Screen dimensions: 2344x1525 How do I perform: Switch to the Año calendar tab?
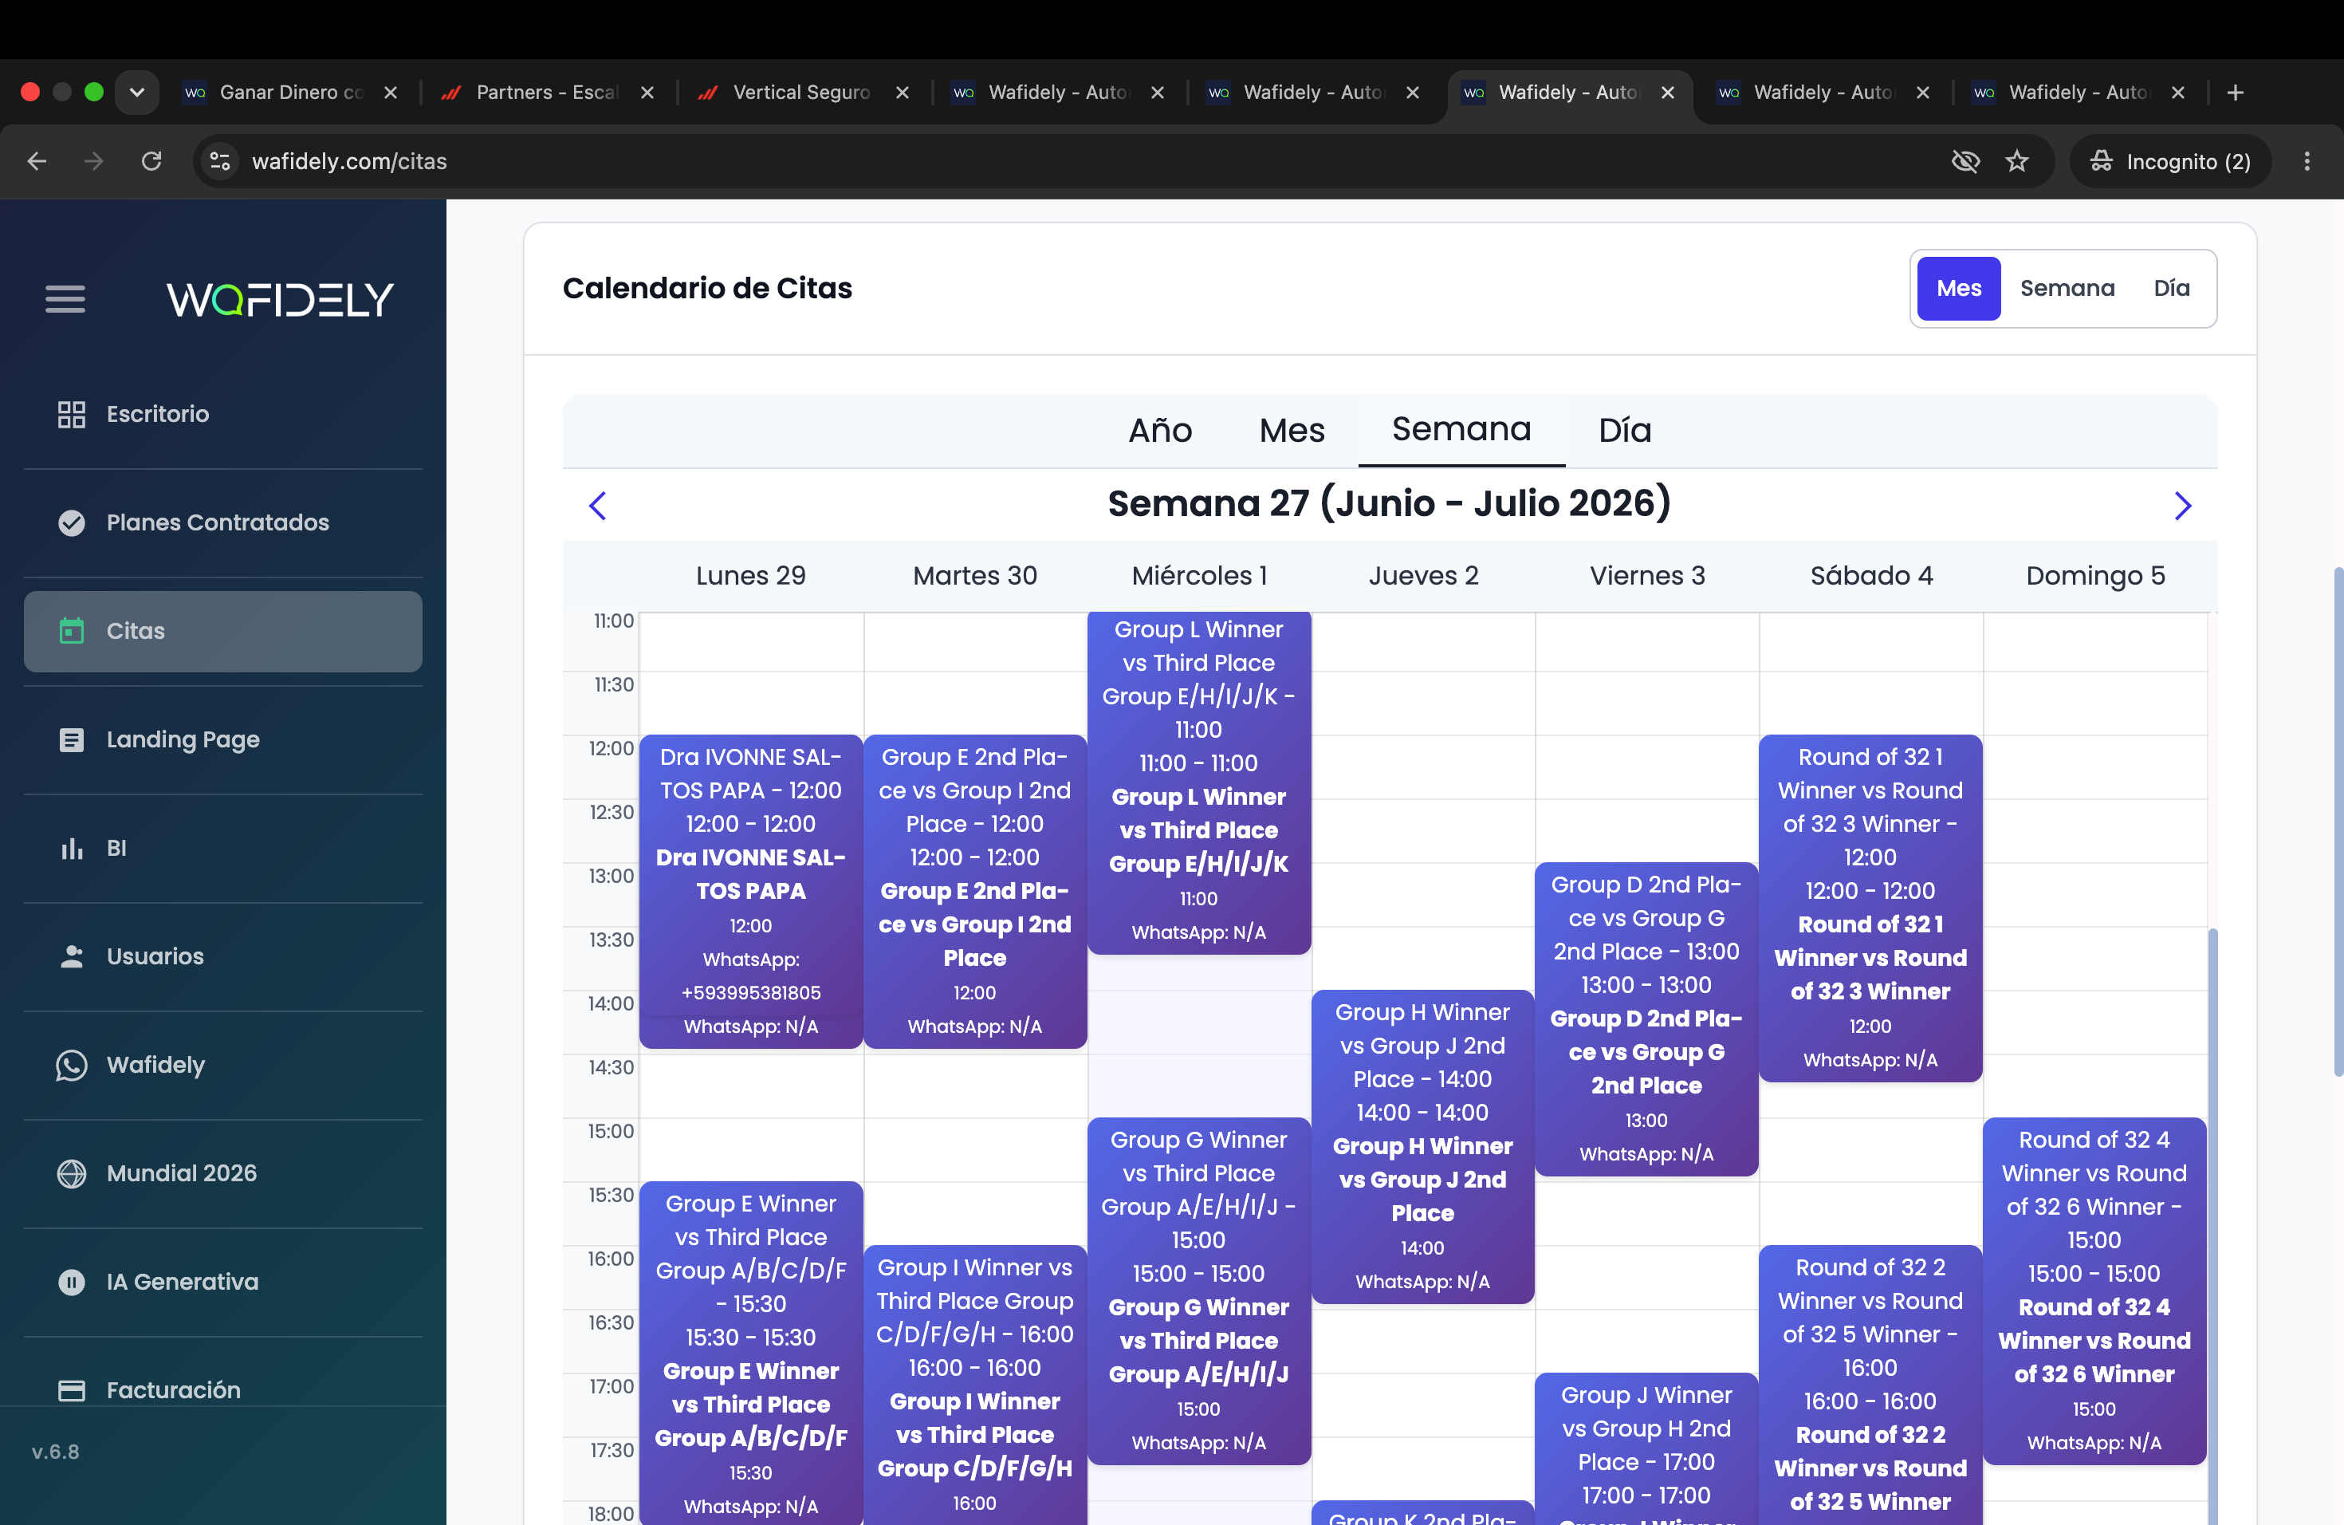(1159, 431)
